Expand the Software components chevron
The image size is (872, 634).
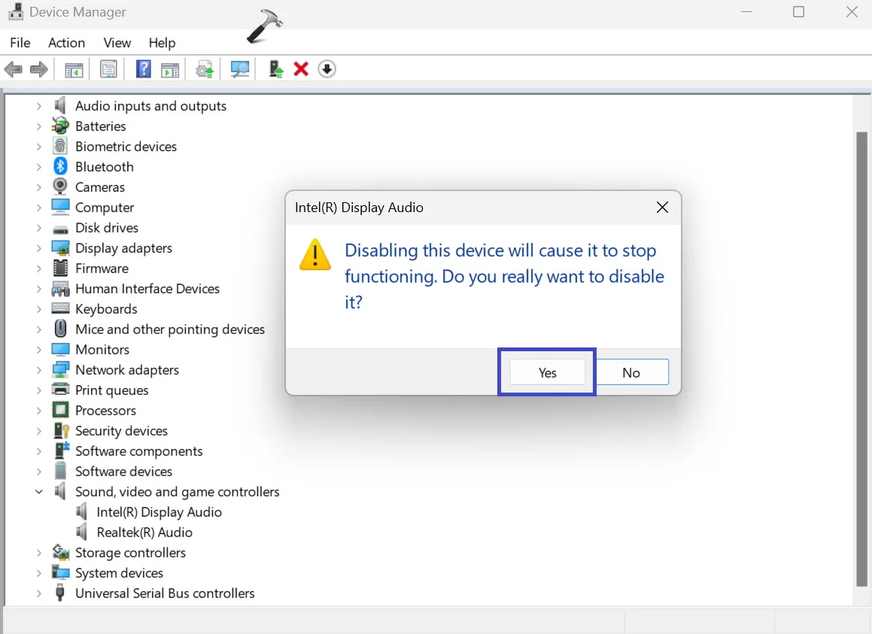[x=38, y=451]
